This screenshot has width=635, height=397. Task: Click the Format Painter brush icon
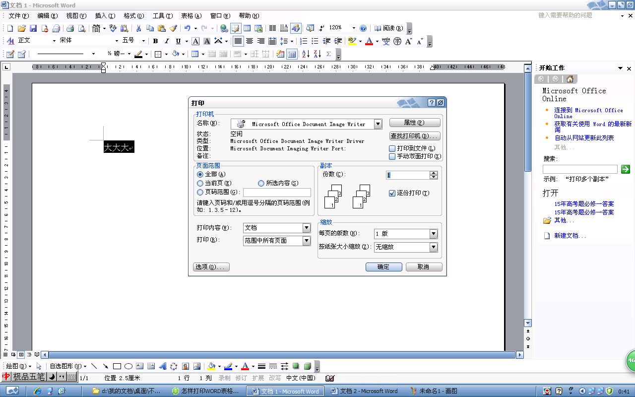pyautogui.click(x=173, y=28)
